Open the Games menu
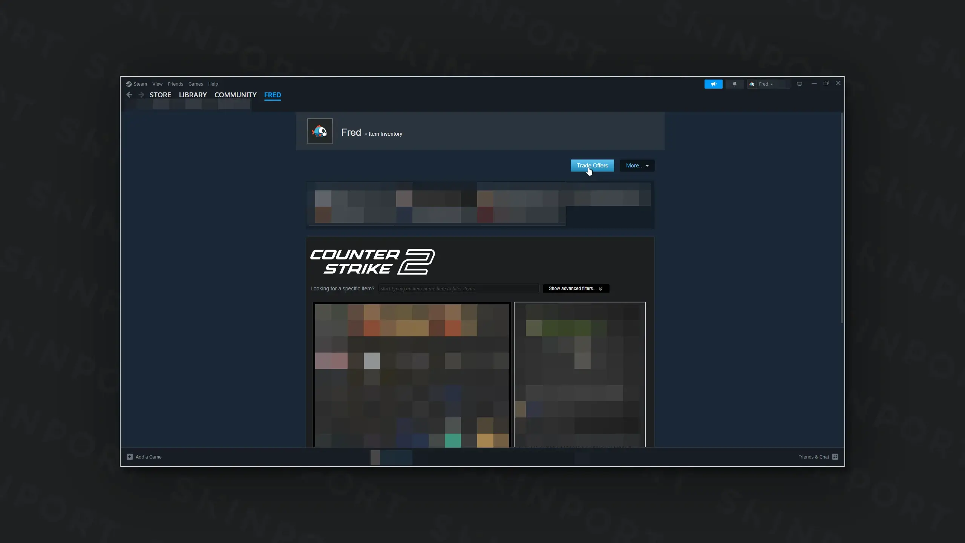This screenshot has width=965, height=543. pyautogui.click(x=195, y=84)
